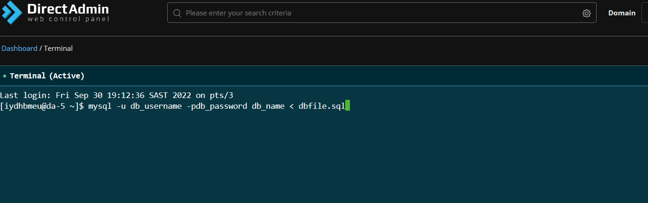Image resolution: width=648 pixels, height=203 pixels.
Task: Open search settings via the gear icon
Action: pos(586,13)
